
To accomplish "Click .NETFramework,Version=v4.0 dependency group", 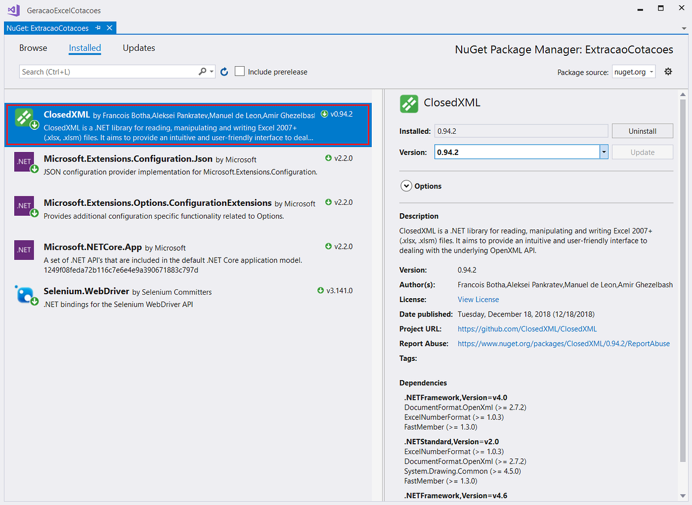I will [x=456, y=397].
